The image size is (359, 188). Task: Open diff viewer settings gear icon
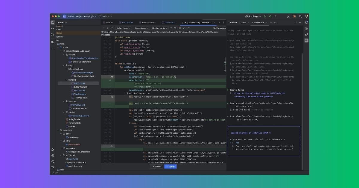point(175,28)
